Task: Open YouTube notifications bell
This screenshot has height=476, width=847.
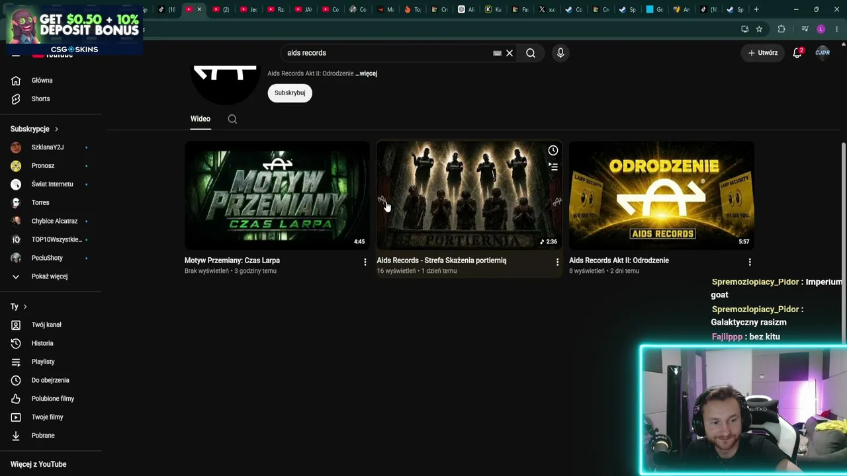Action: tap(797, 53)
